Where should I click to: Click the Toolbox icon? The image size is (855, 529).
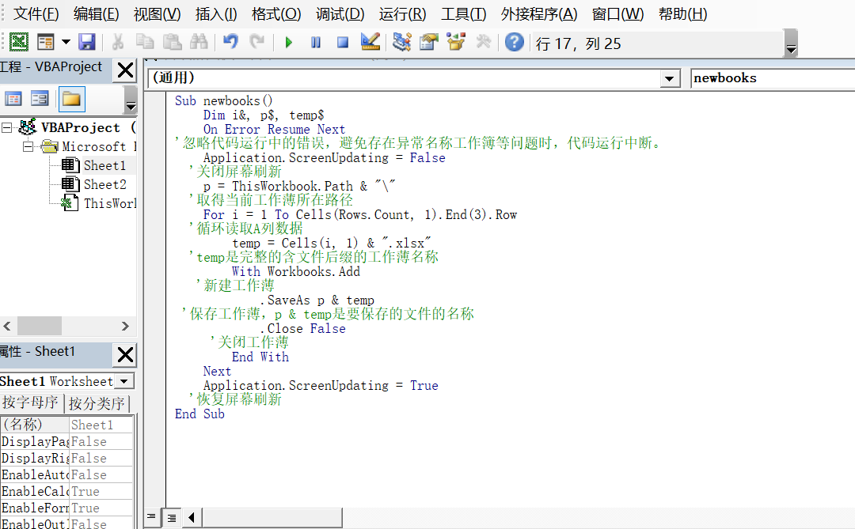[x=483, y=42]
